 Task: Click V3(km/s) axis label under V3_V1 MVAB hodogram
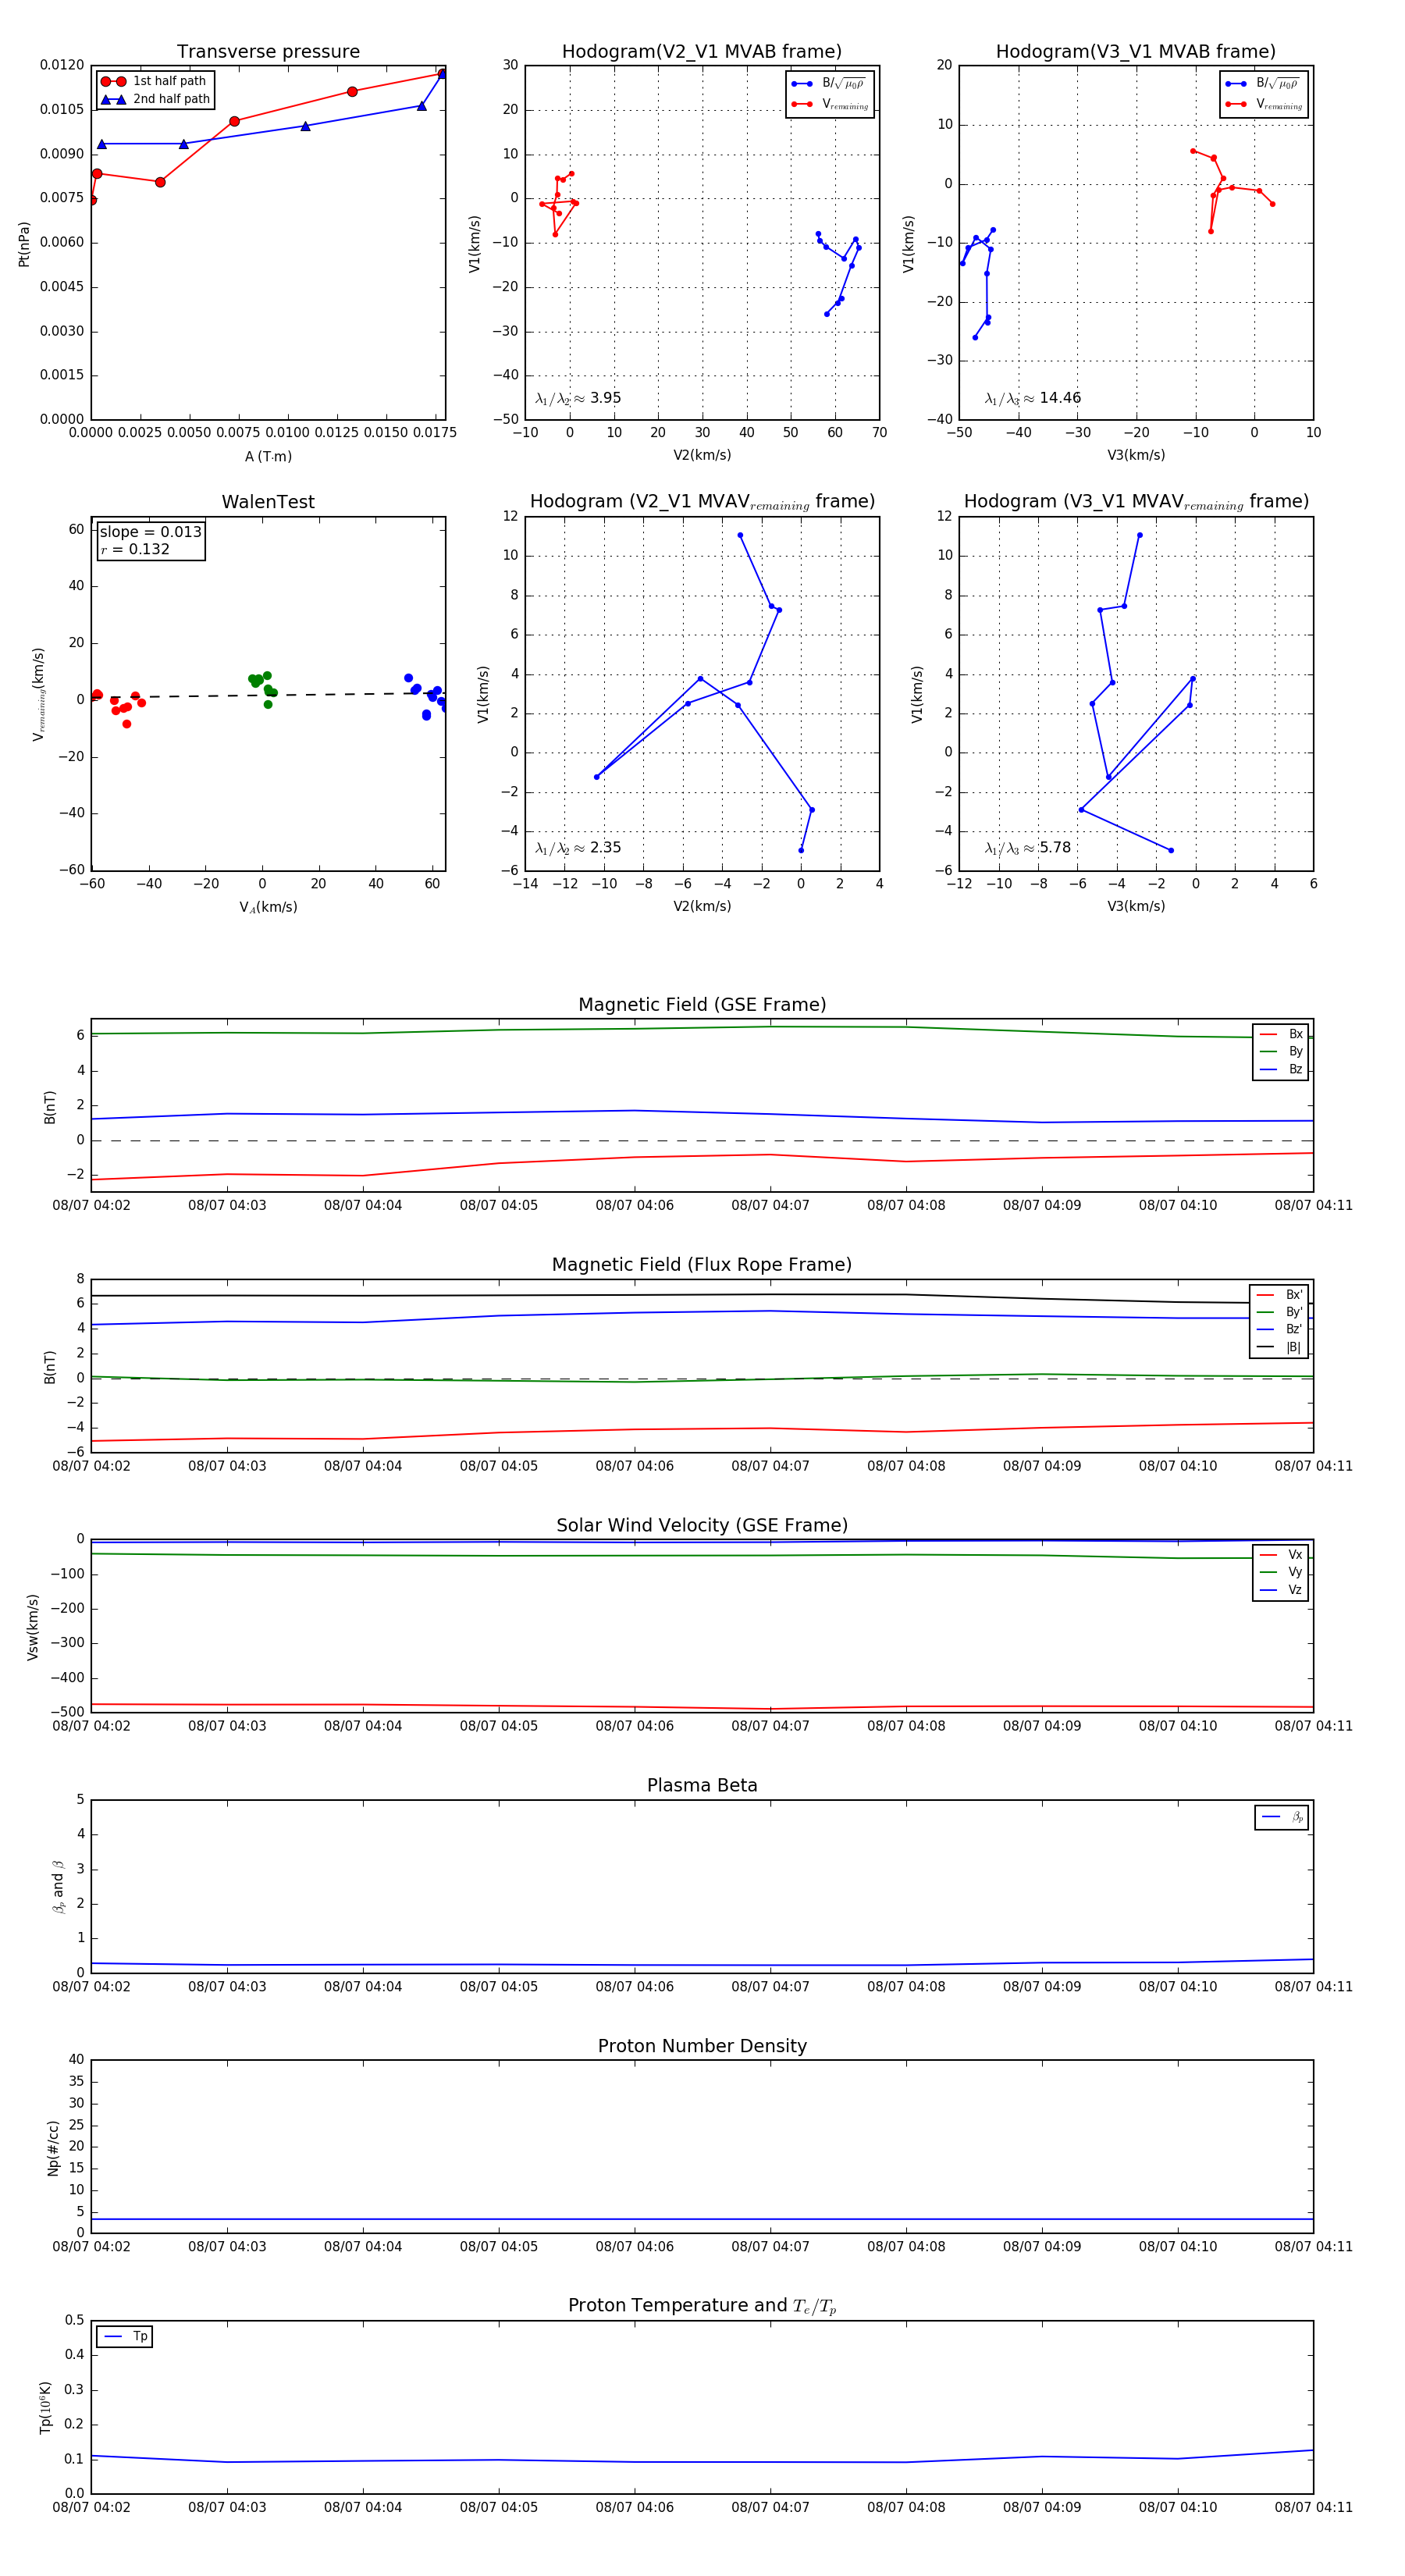click(1136, 455)
